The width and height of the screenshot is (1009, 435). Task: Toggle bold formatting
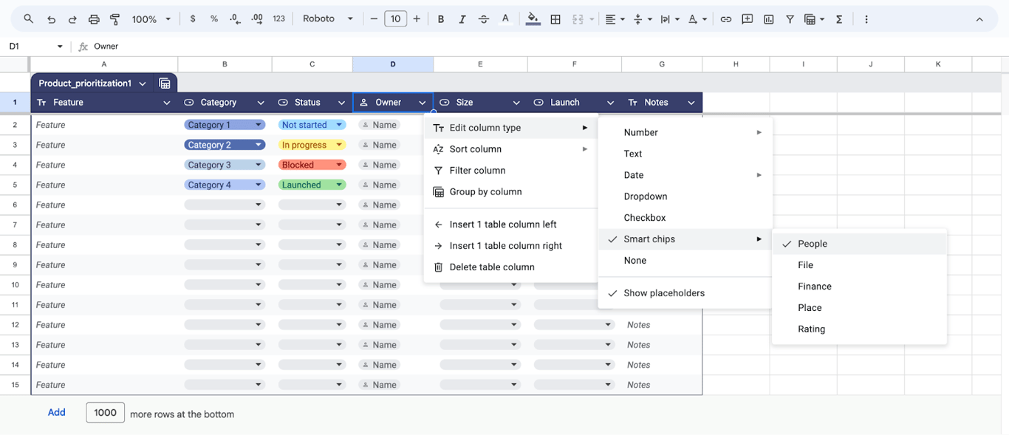coord(441,19)
